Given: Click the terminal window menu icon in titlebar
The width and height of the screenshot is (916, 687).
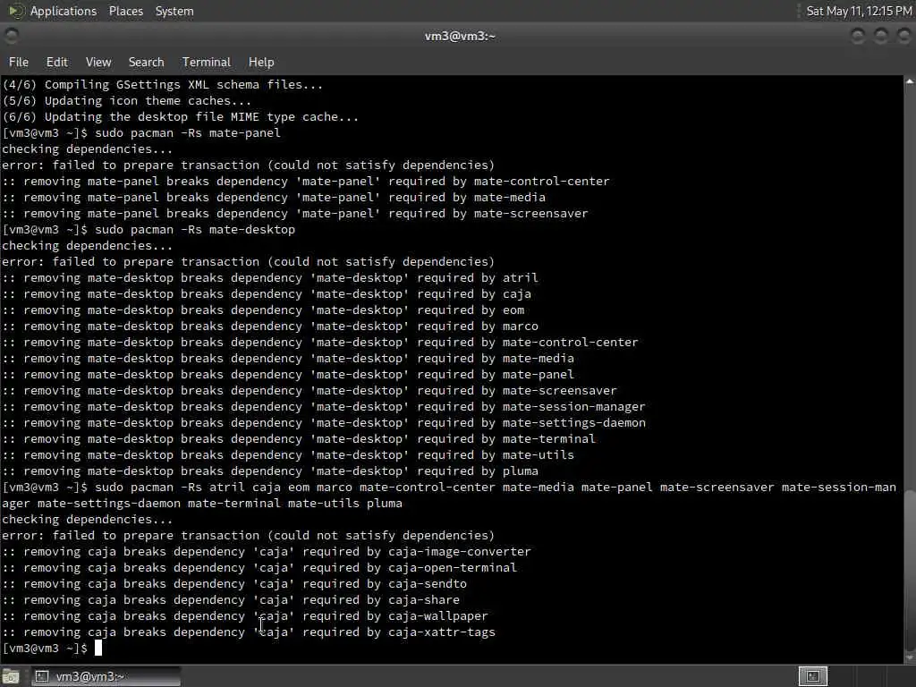Looking at the screenshot, I should [x=11, y=36].
